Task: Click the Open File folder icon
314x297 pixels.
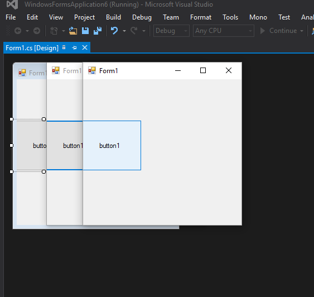Action: click(x=73, y=31)
